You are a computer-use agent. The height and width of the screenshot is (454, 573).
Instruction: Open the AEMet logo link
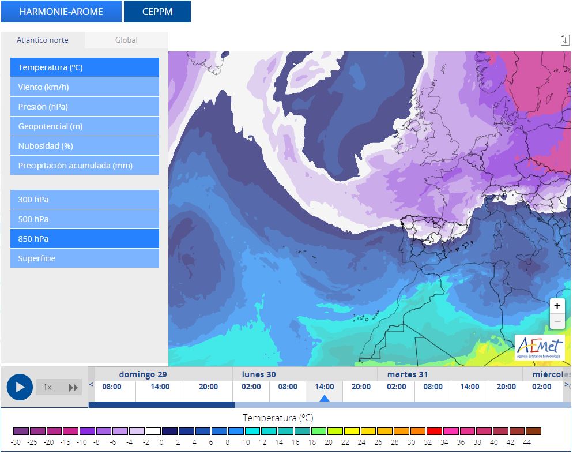540,347
